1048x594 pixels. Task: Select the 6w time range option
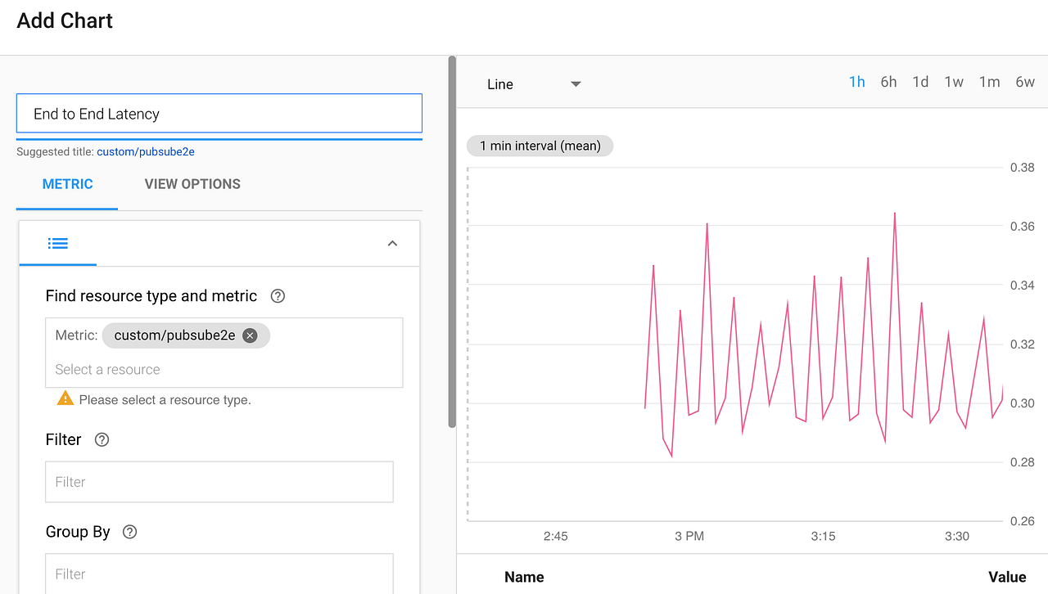1024,82
